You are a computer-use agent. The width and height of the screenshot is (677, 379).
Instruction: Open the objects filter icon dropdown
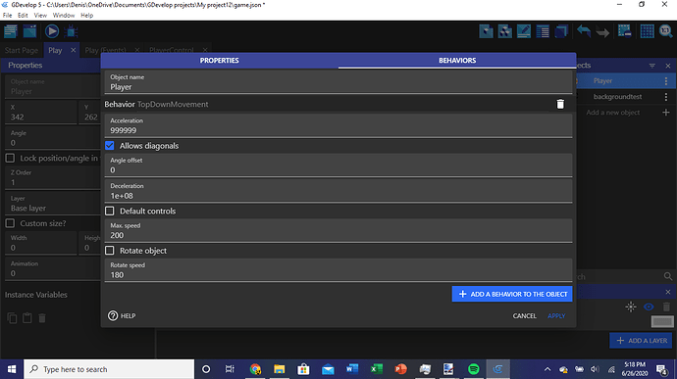click(651, 66)
